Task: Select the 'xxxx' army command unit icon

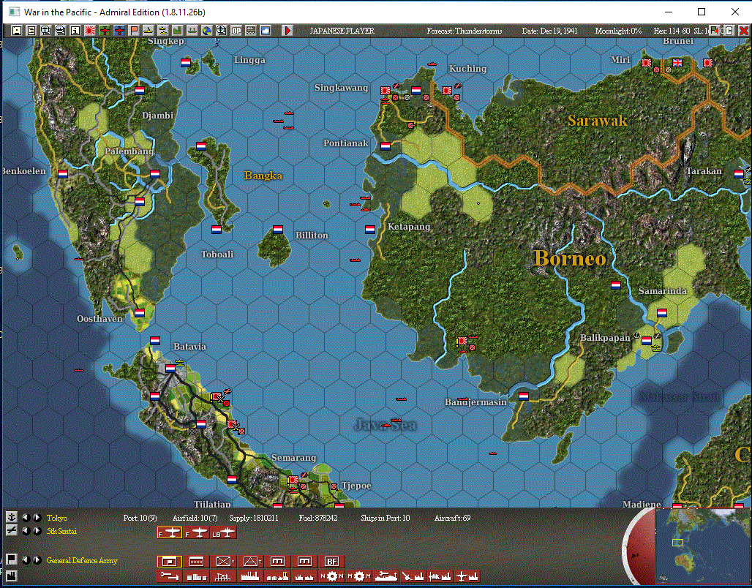Action: (x=197, y=562)
